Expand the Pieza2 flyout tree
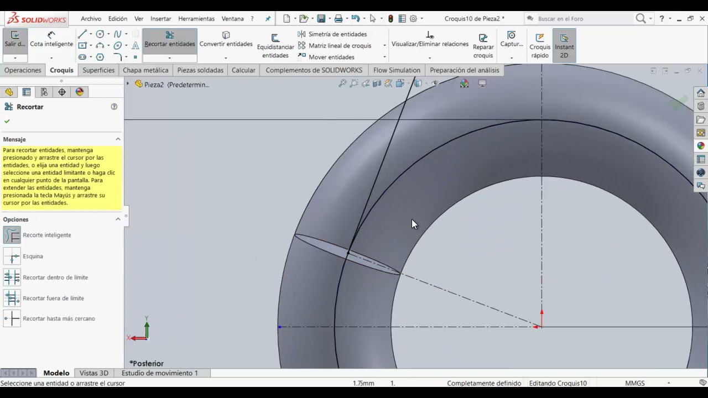Screen dimensions: 708x398 (x=128, y=84)
